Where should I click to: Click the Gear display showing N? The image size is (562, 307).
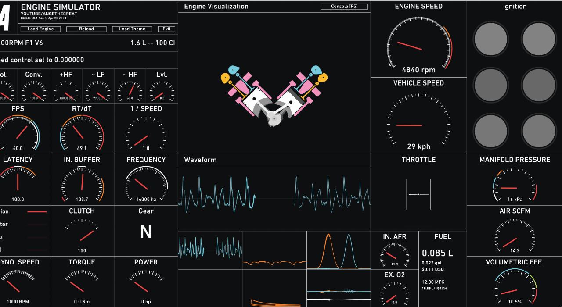click(146, 232)
